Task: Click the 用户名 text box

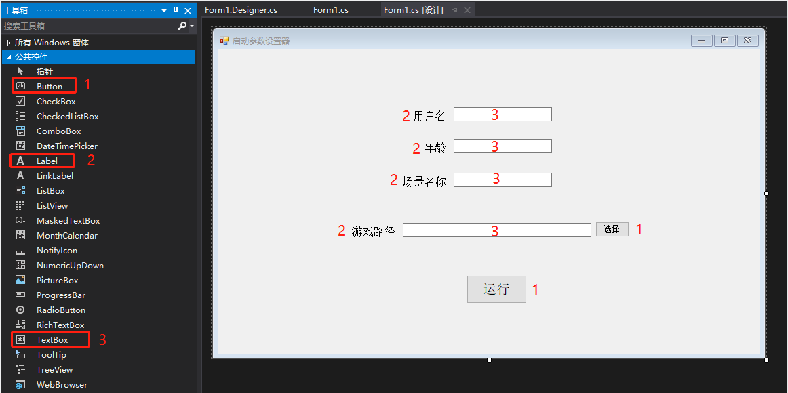Action: click(503, 115)
